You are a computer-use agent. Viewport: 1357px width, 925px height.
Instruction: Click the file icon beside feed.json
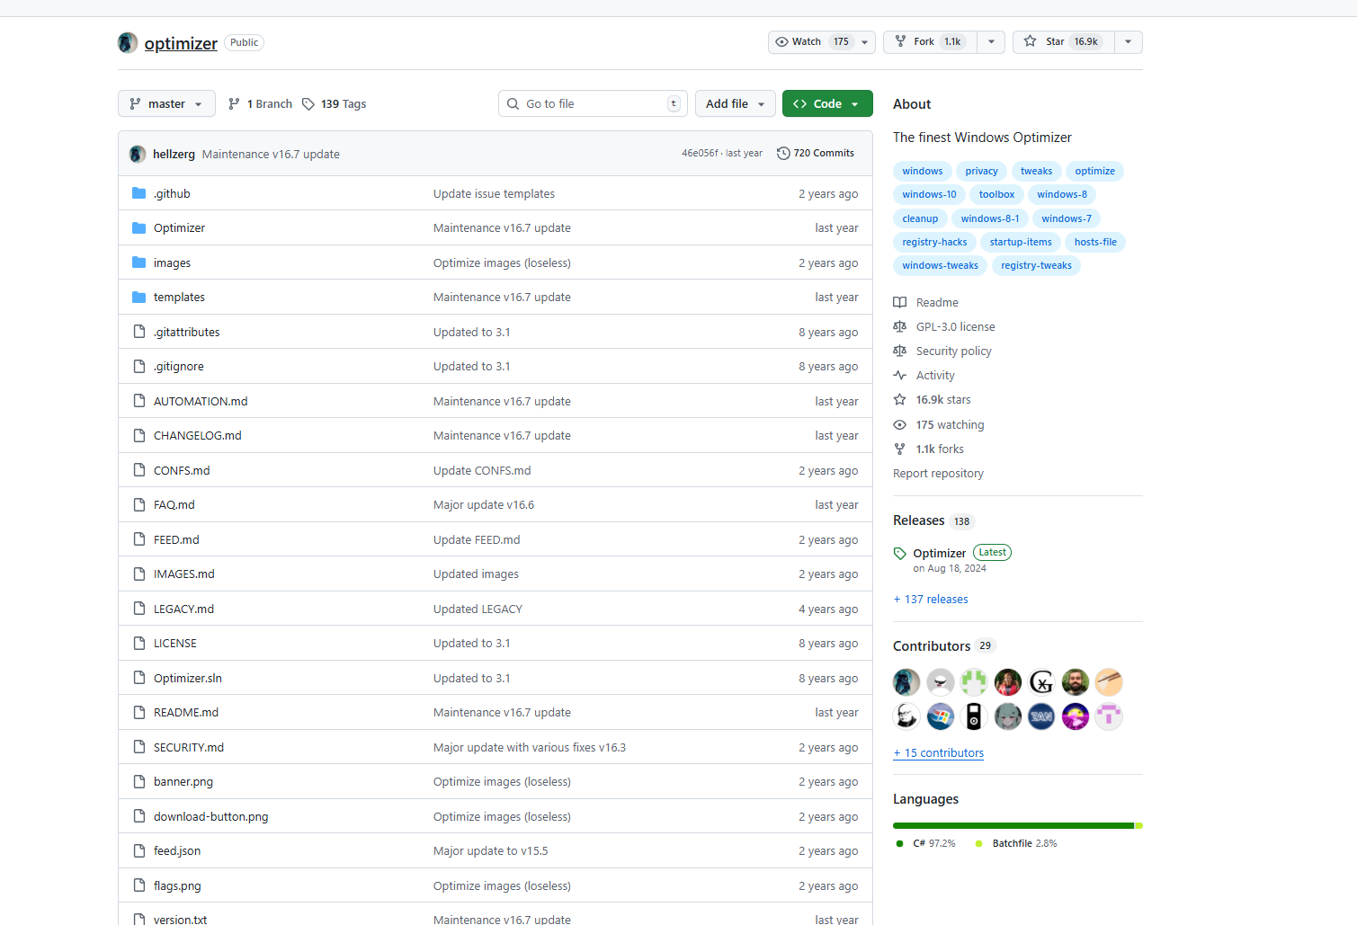[138, 850]
